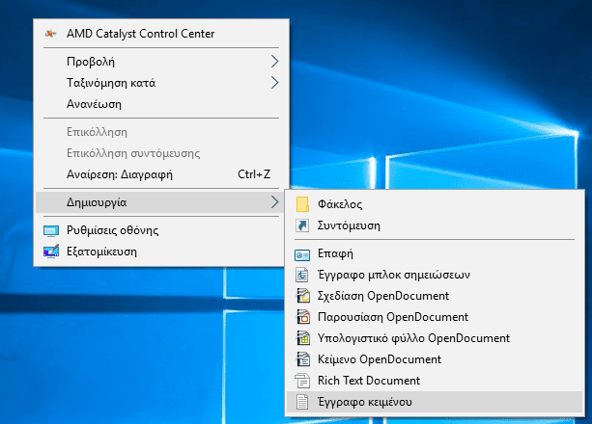Choose the Επαφή contact card icon

[302, 254]
